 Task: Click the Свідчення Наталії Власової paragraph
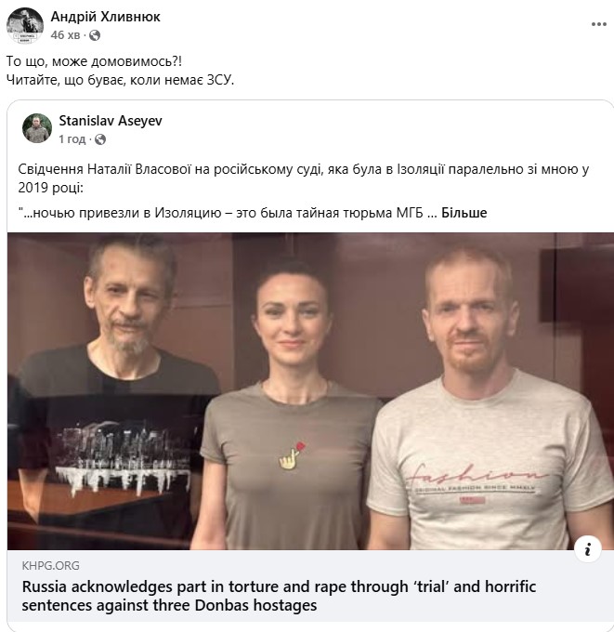coord(304,178)
